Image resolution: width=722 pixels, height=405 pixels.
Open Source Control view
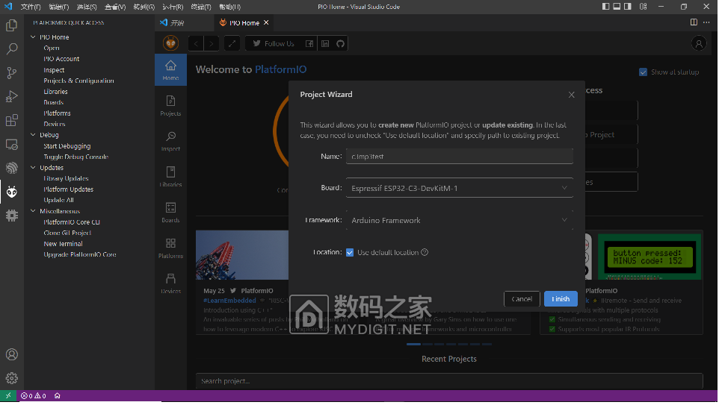[11, 72]
